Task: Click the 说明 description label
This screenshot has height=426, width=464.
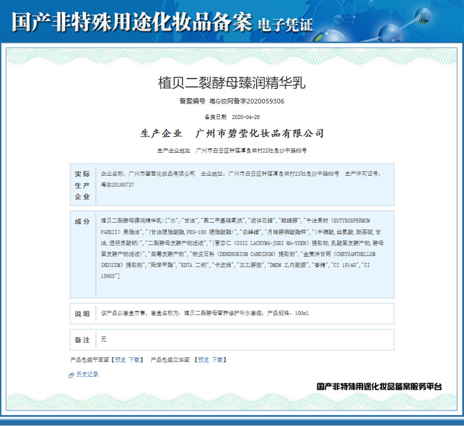Action: (82, 314)
